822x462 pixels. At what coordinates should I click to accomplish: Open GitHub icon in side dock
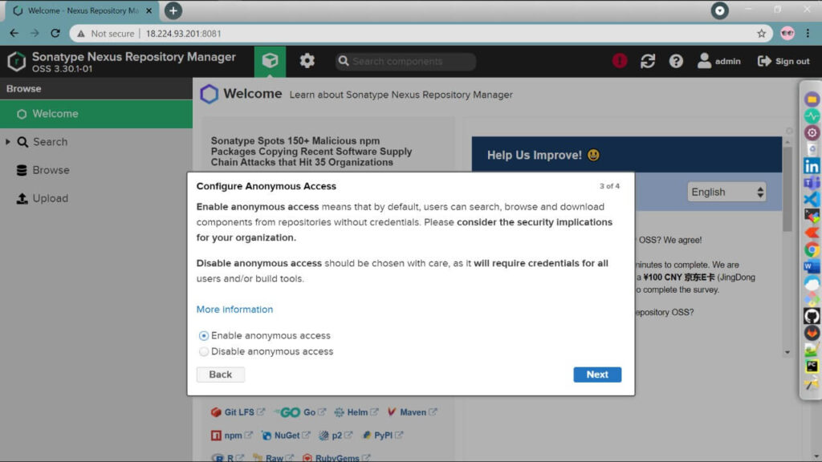click(x=812, y=316)
